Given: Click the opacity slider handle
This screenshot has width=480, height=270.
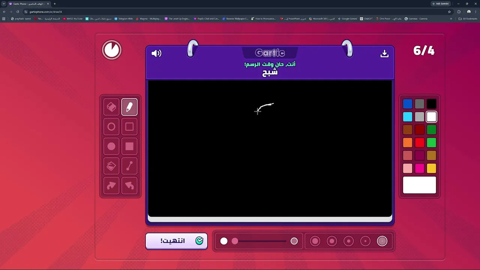Looking at the screenshot, I should [235, 241].
